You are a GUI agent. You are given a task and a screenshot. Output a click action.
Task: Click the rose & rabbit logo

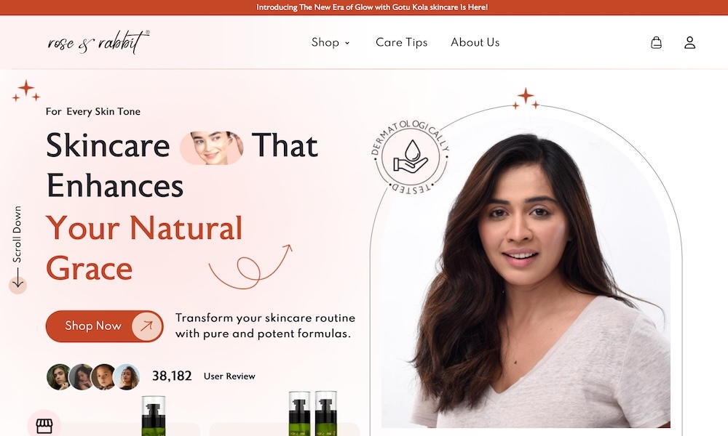[99, 42]
